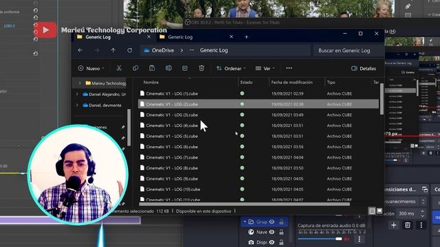The width and height of the screenshot is (440, 247).
Task: Select Cinematic V1 - LOG (5).cube
Action: 172,136
